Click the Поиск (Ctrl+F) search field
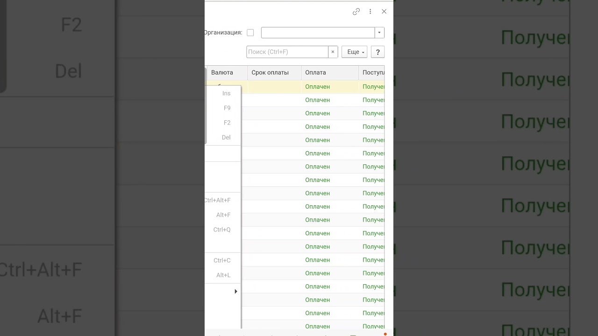Image resolution: width=598 pixels, height=336 pixels. click(x=287, y=52)
